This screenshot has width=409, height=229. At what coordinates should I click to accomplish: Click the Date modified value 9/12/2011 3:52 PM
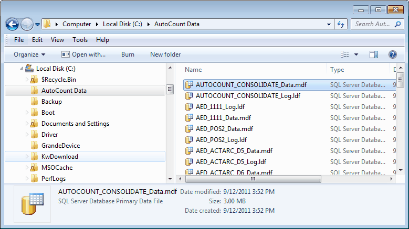(x=249, y=192)
